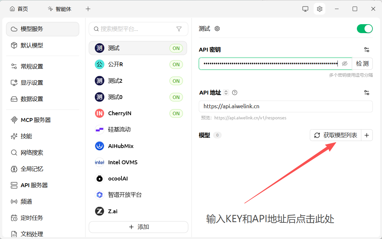Click the 添加 add provider button

(x=139, y=227)
